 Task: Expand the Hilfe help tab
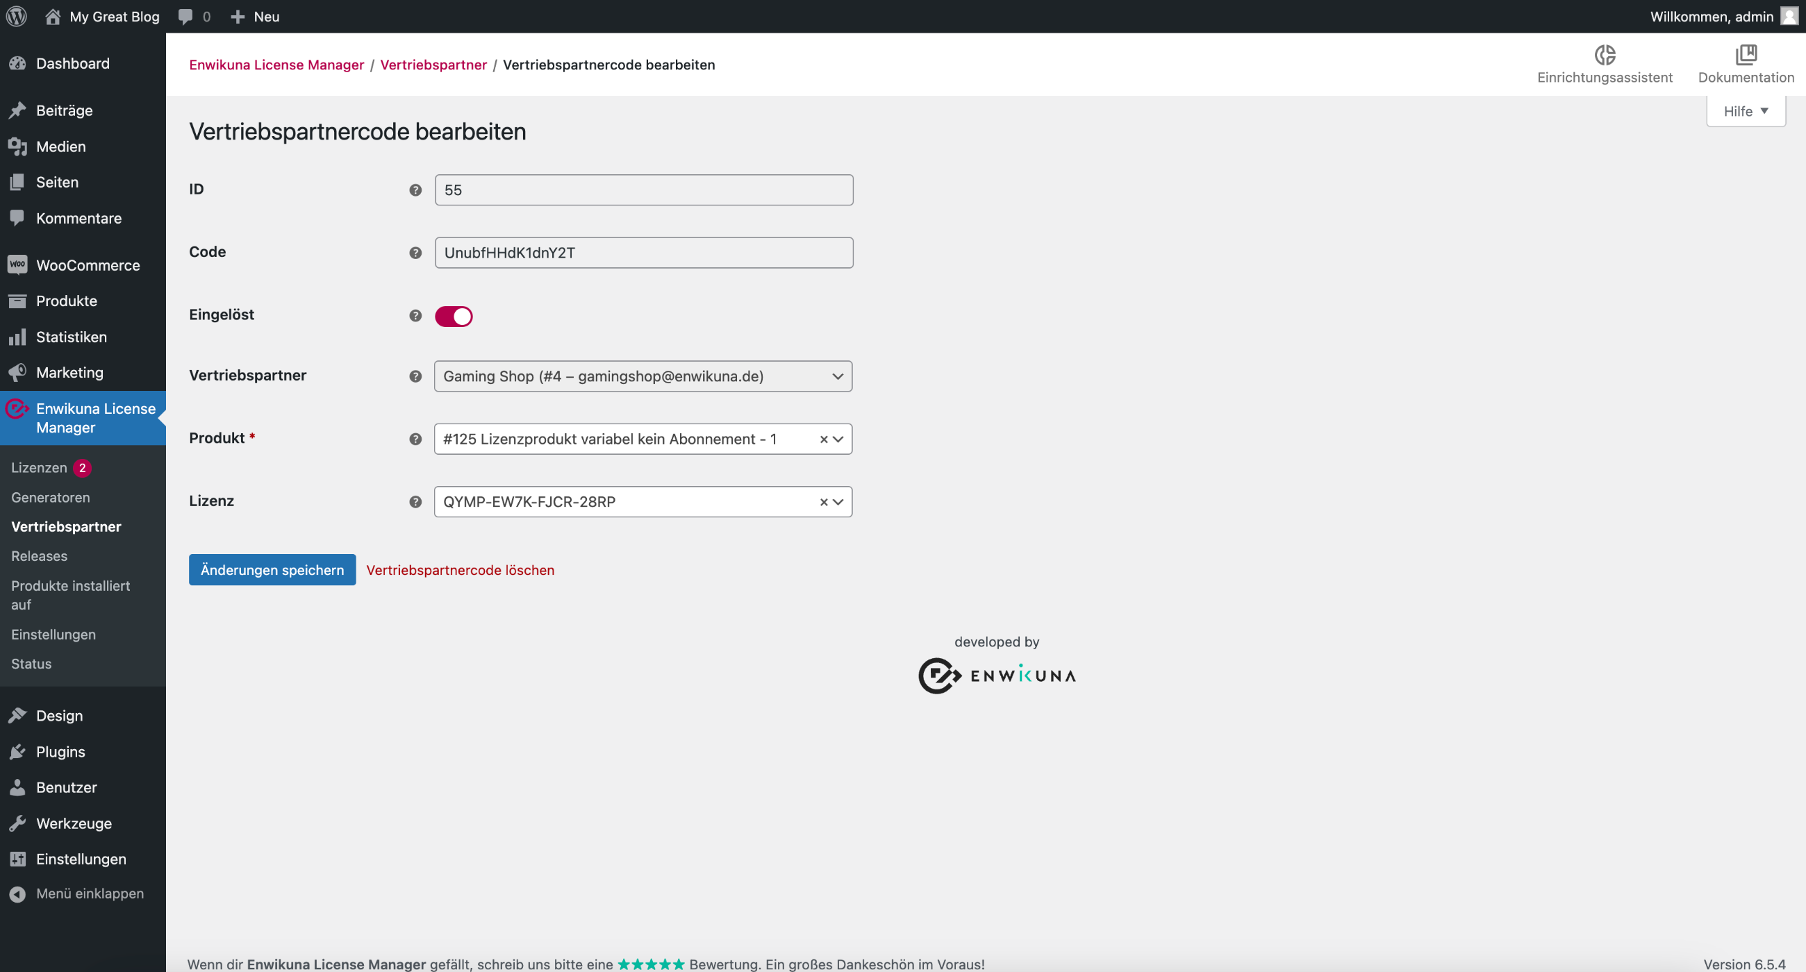1746,111
